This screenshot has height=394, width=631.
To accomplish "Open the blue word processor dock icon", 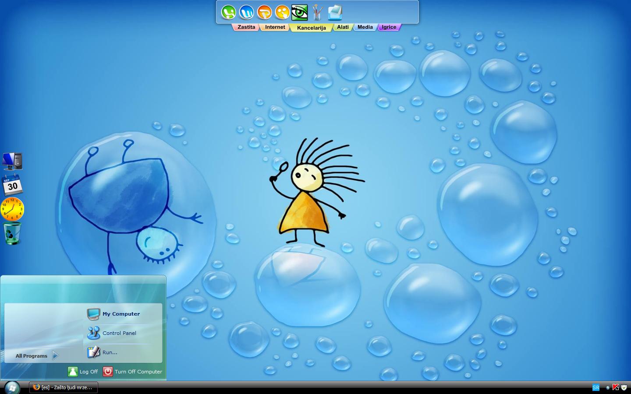I will pos(246,12).
